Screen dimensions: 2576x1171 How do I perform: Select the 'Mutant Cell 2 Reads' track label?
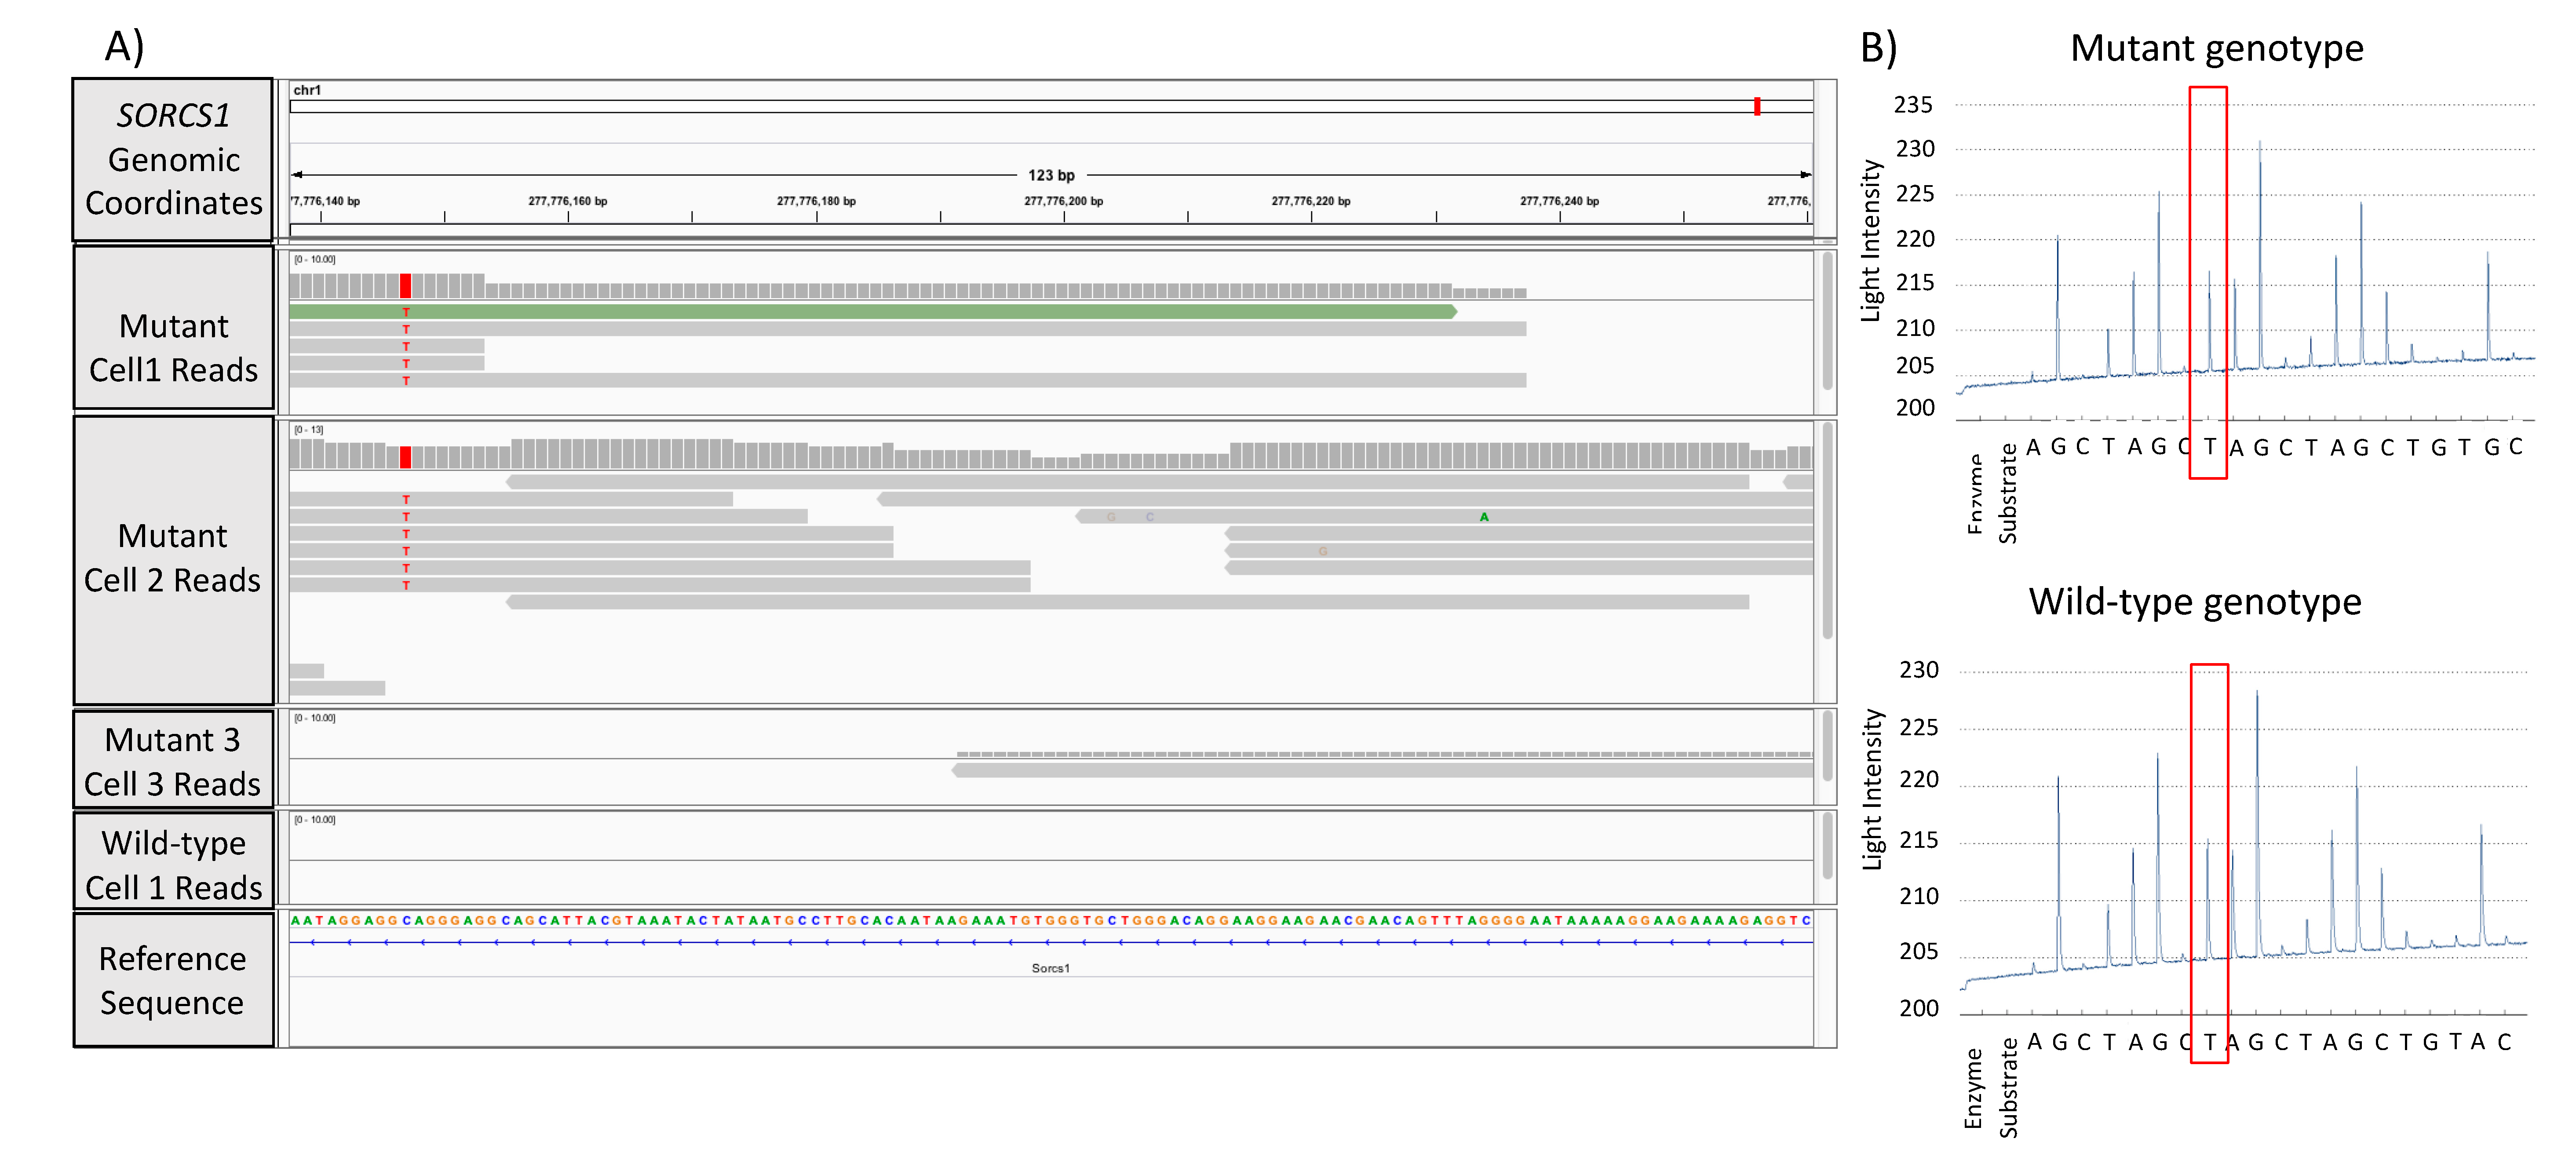(x=173, y=560)
